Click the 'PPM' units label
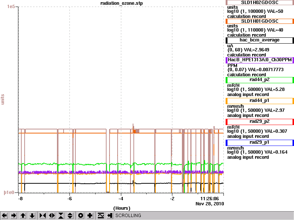 (232, 66)
